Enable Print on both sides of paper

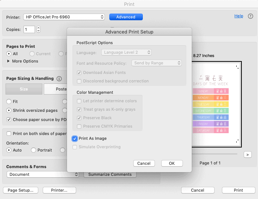(9, 134)
